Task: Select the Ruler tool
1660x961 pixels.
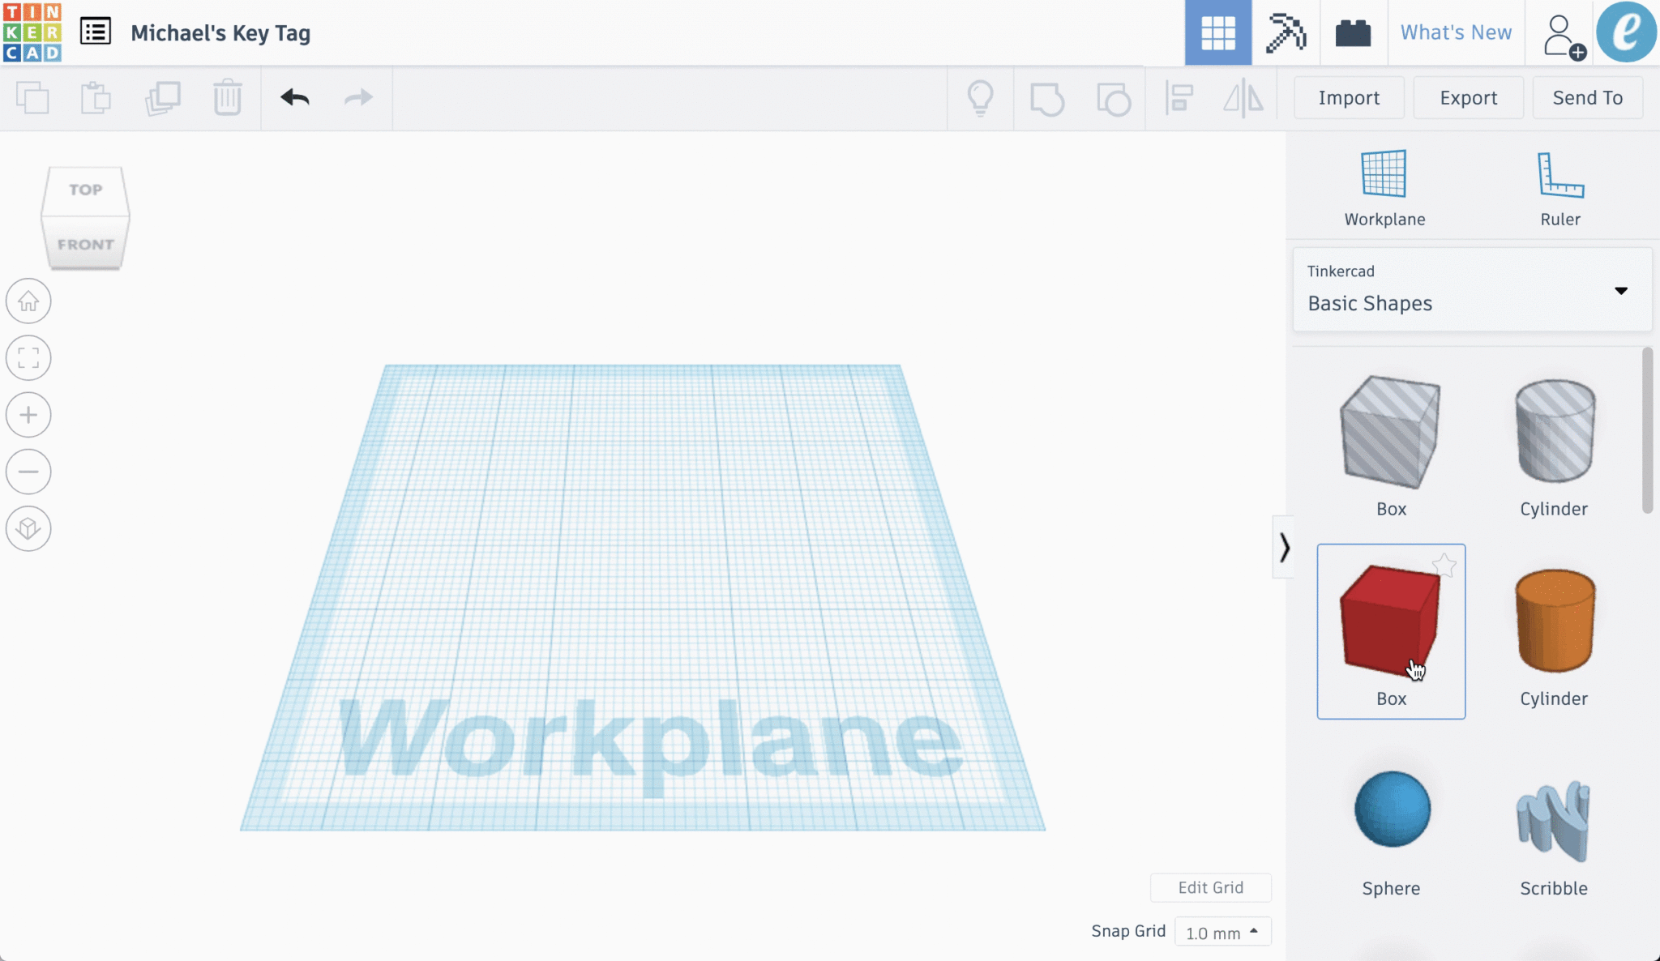Action: click(1559, 186)
